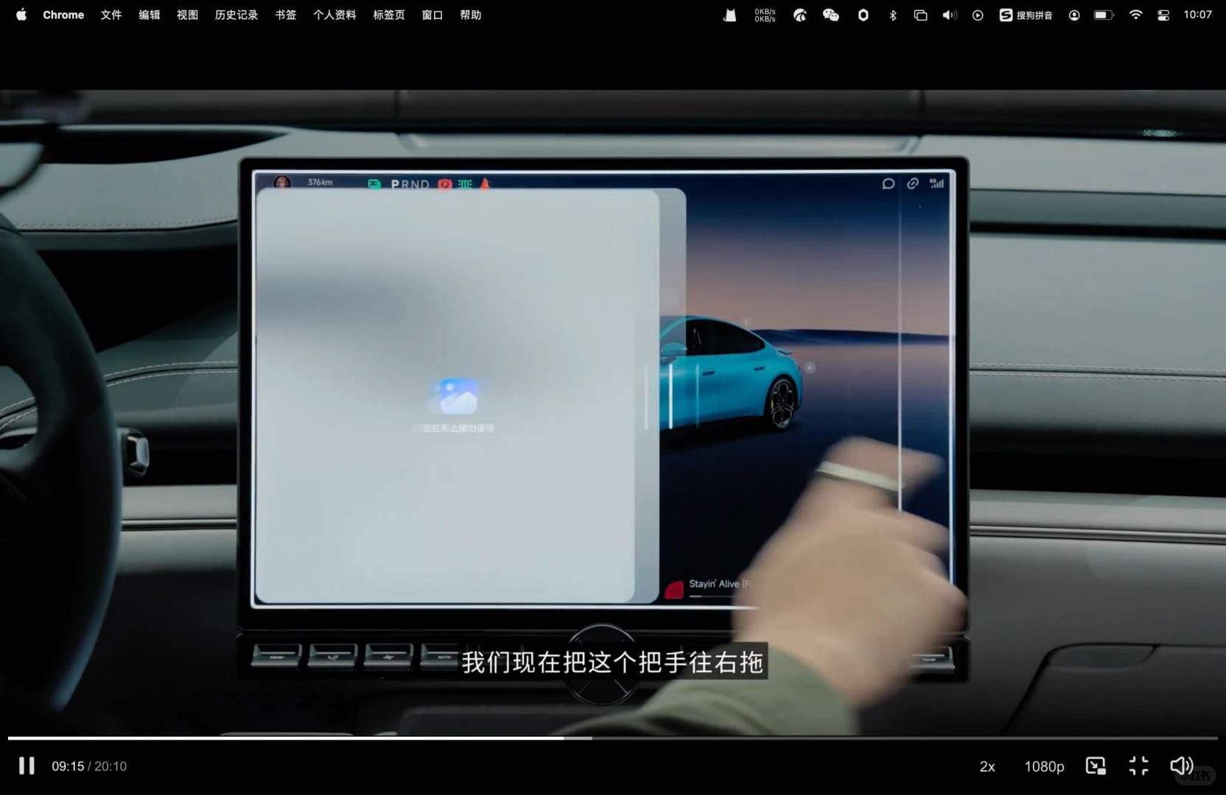1226x795 pixels.
Task: Open the 2x playback speed selector
Action: [x=987, y=766]
